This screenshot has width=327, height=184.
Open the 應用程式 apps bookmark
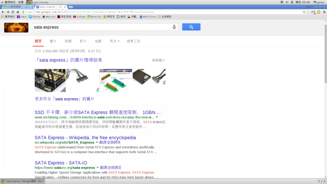tap(8, 16)
